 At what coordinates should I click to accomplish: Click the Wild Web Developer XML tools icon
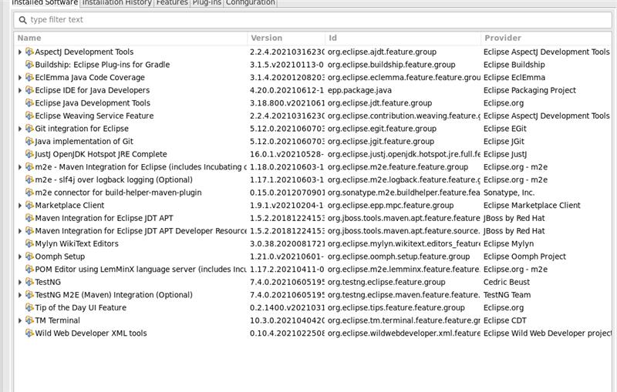(x=29, y=333)
